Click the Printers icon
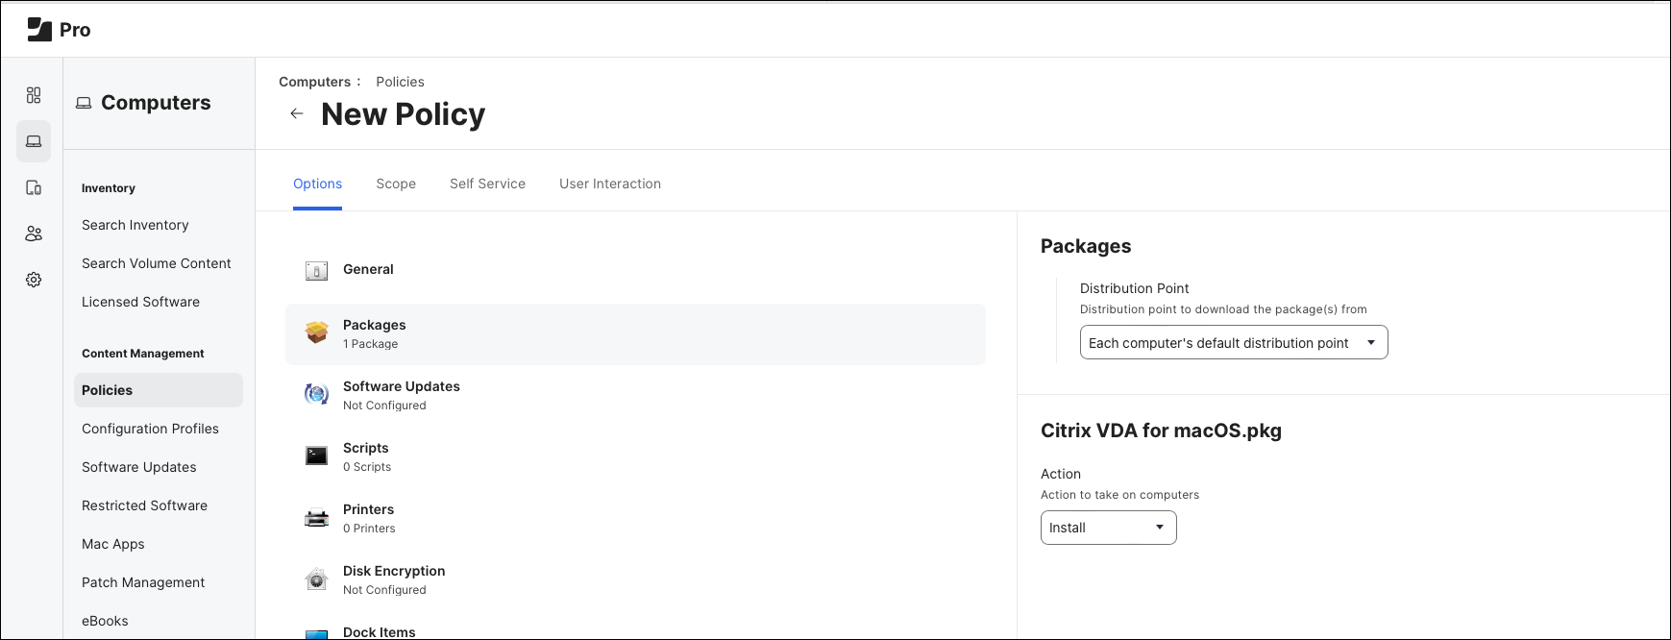The height and width of the screenshot is (640, 1671). (316, 518)
